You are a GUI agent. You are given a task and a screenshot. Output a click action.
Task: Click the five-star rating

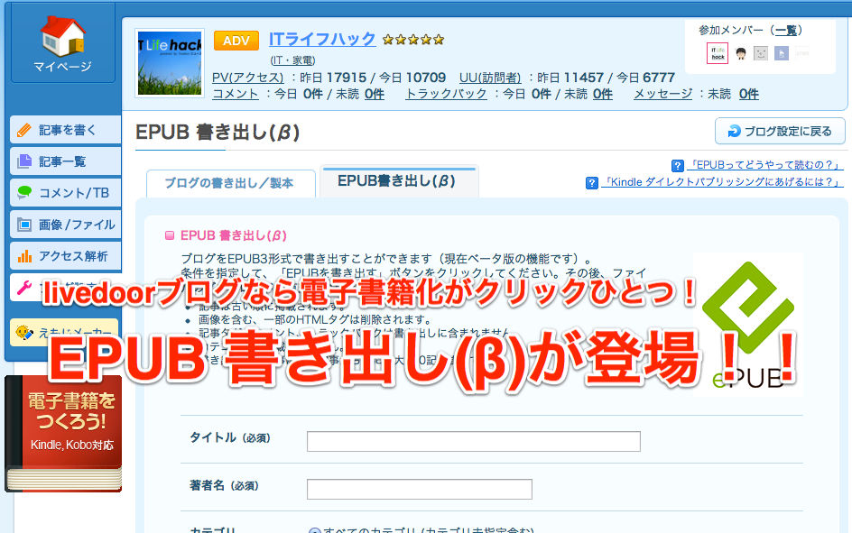pos(413,40)
